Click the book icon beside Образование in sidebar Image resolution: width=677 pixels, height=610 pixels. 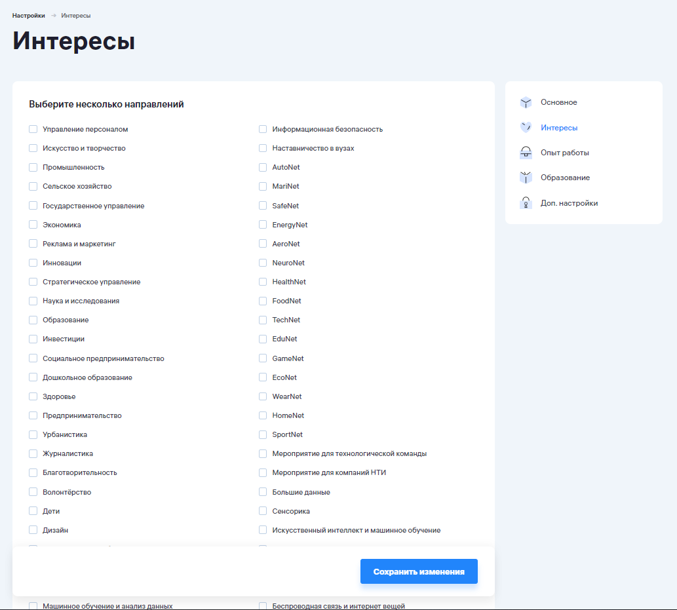pos(526,178)
